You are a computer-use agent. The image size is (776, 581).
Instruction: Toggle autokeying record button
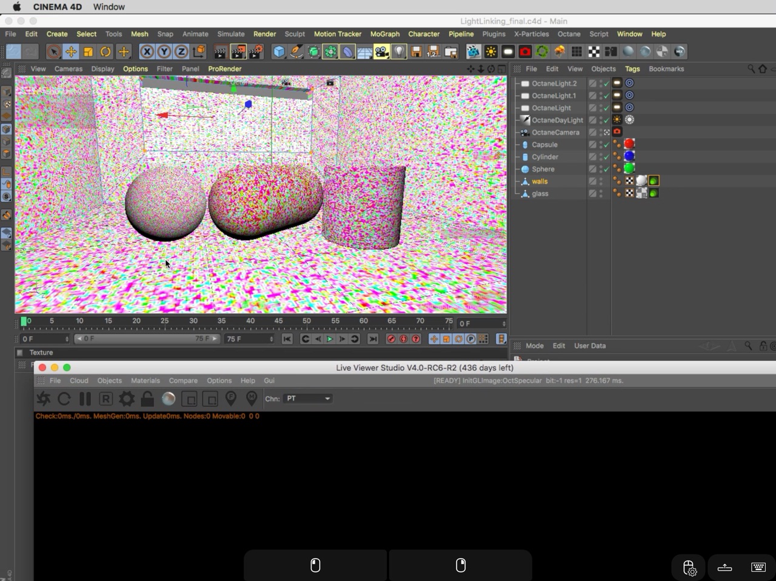(403, 339)
